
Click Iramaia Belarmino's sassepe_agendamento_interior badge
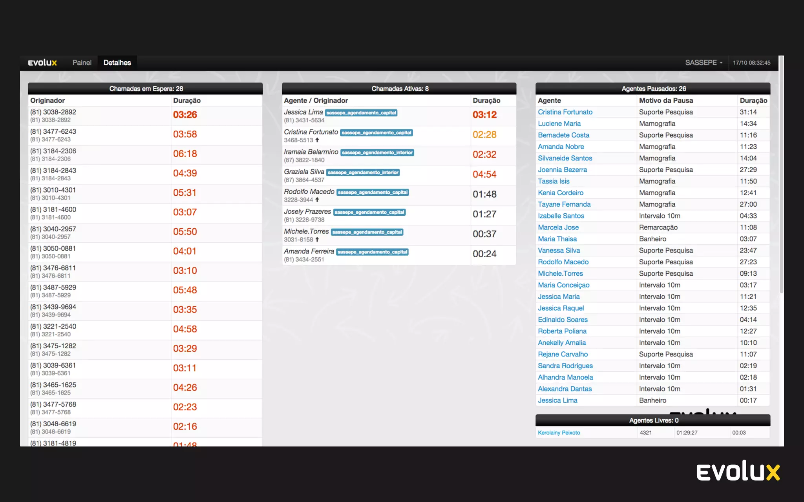tap(377, 153)
